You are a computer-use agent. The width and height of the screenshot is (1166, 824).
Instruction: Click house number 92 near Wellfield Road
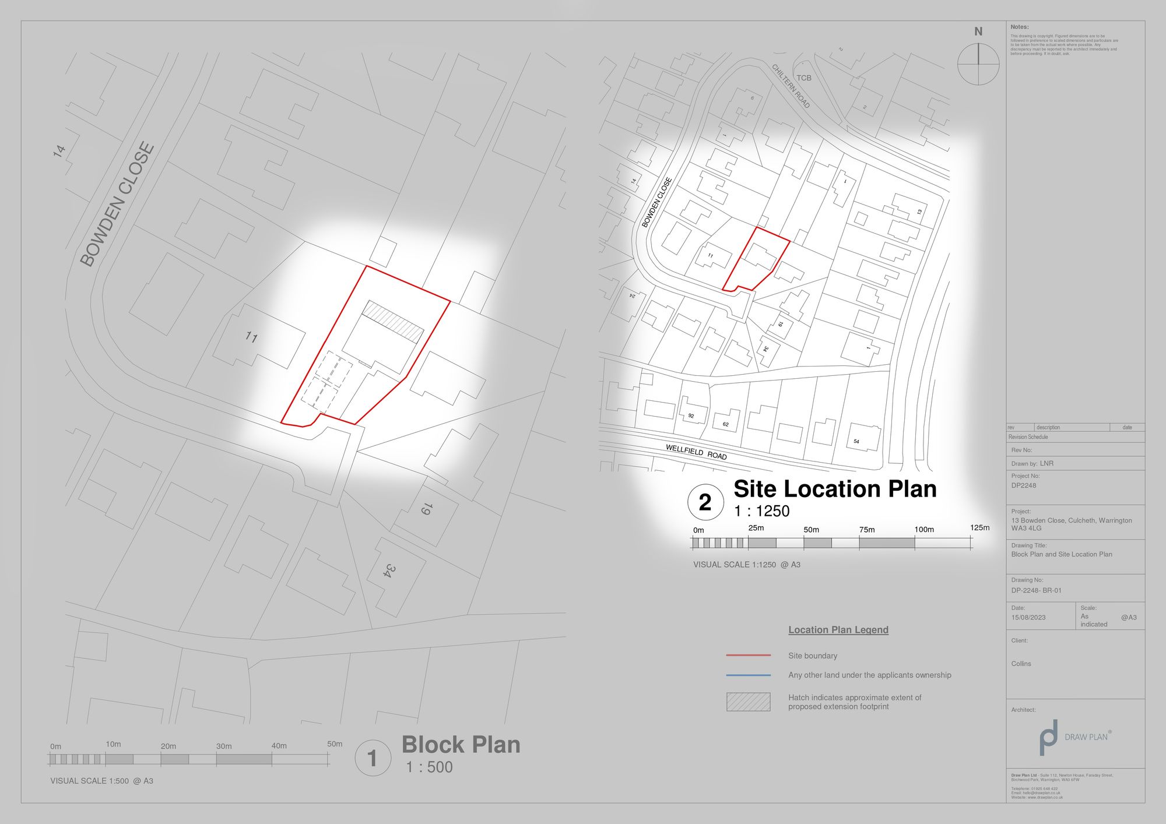coord(691,416)
